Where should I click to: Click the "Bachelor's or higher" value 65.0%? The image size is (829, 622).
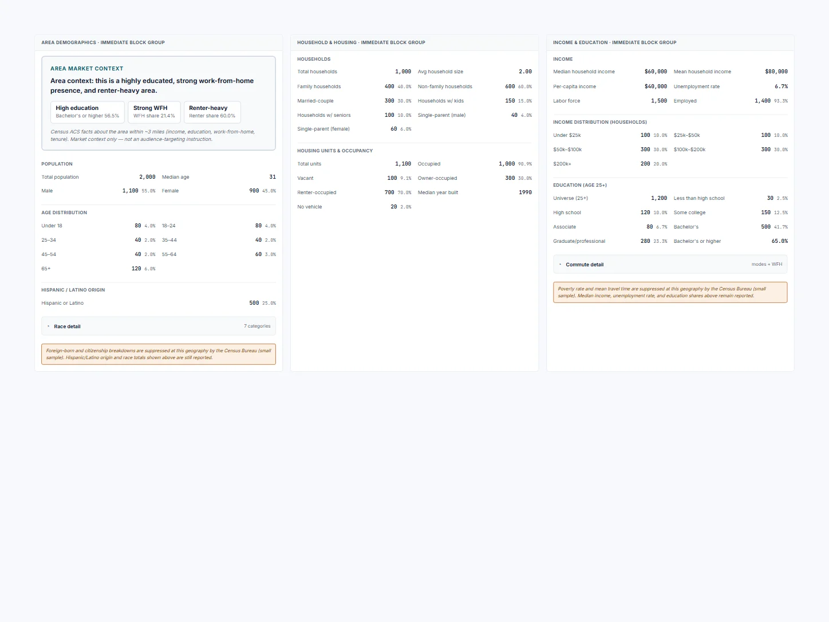coord(780,241)
